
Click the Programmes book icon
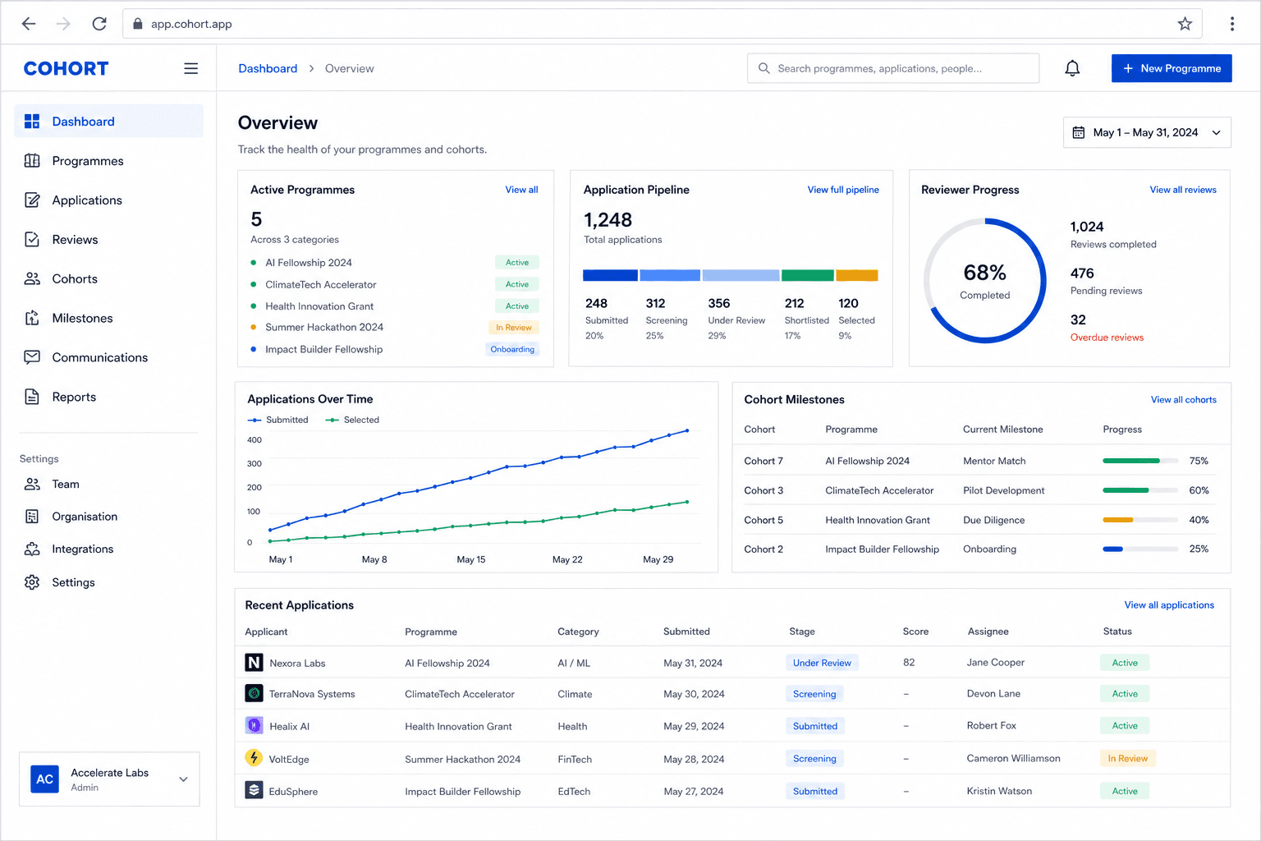click(x=32, y=161)
